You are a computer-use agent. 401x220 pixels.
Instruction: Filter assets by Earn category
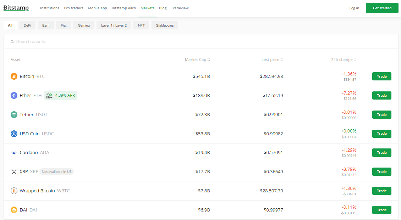(x=46, y=25)
